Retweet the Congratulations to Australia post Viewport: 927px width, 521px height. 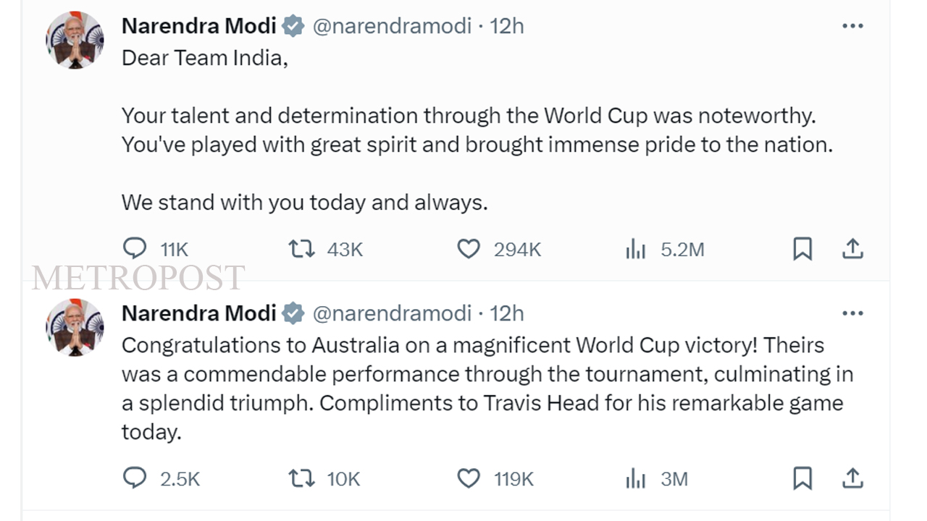[x=301, y=478]
